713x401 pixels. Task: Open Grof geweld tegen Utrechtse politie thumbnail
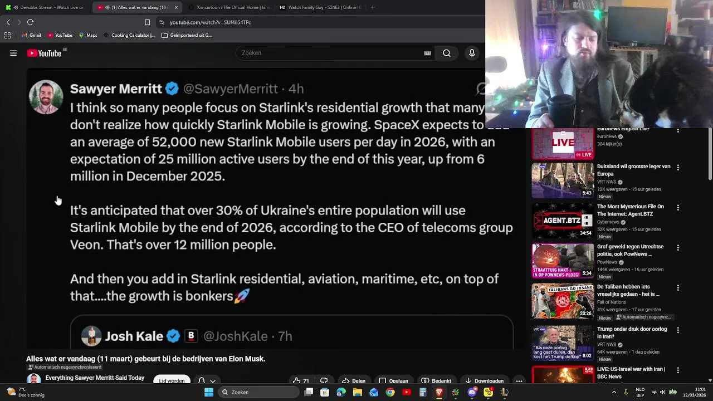click(563, 261)
